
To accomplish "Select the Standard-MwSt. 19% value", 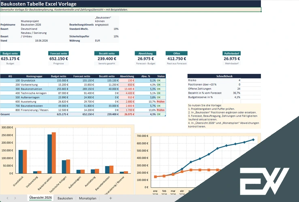I will coord(116,29).
